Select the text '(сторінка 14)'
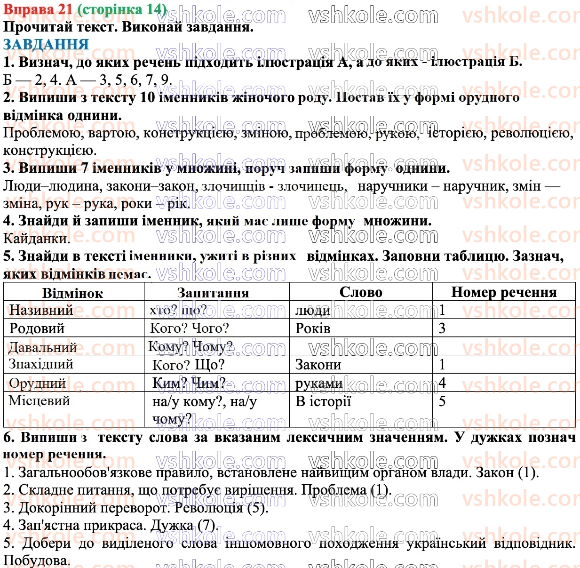 click(122, 8)
